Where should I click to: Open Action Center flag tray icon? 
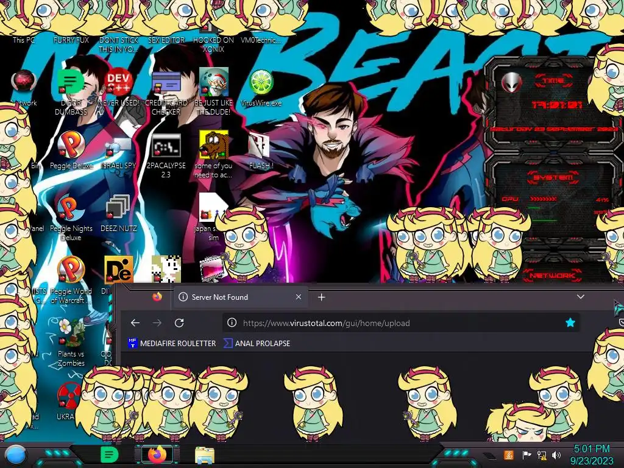coord(526,455)
